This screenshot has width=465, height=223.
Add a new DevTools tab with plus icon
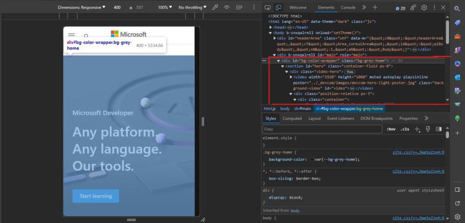(x=375, y=8)
